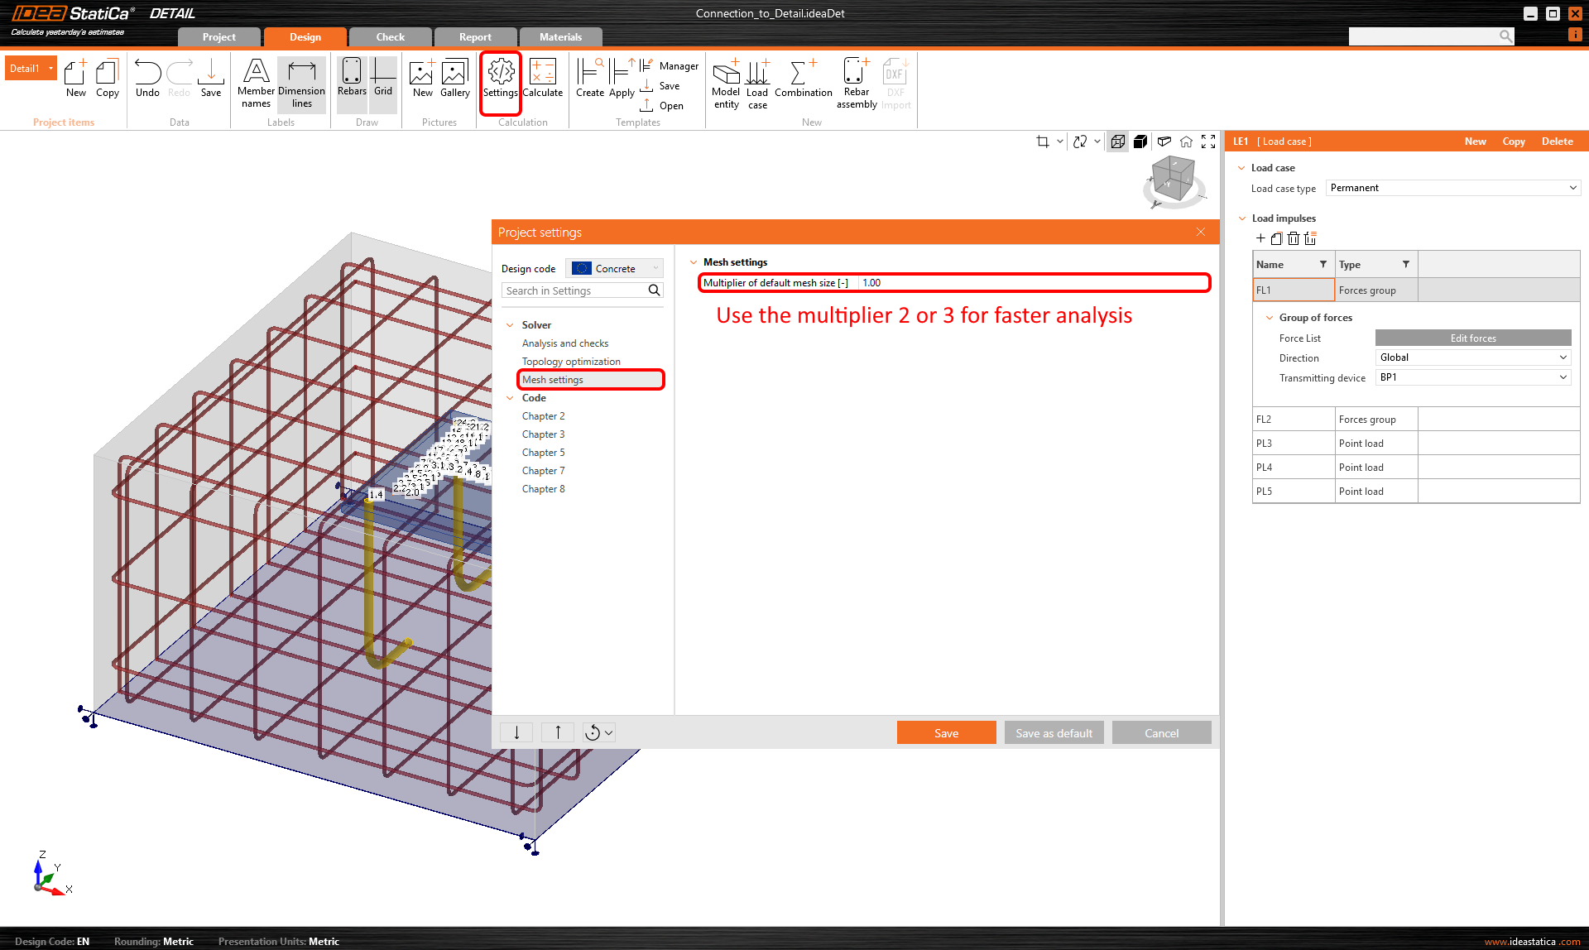Image resolution: width=1589 pixels, height=950 pixels.
Task: Open the Load case type dropdown
Action: pyautogui.click(x=1452, y=188)
